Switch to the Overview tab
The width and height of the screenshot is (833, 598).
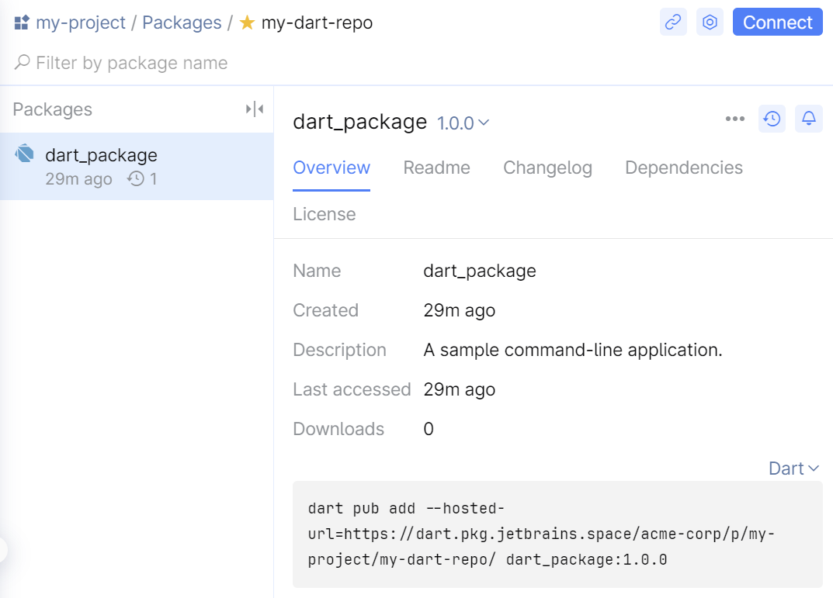(331, 168)
